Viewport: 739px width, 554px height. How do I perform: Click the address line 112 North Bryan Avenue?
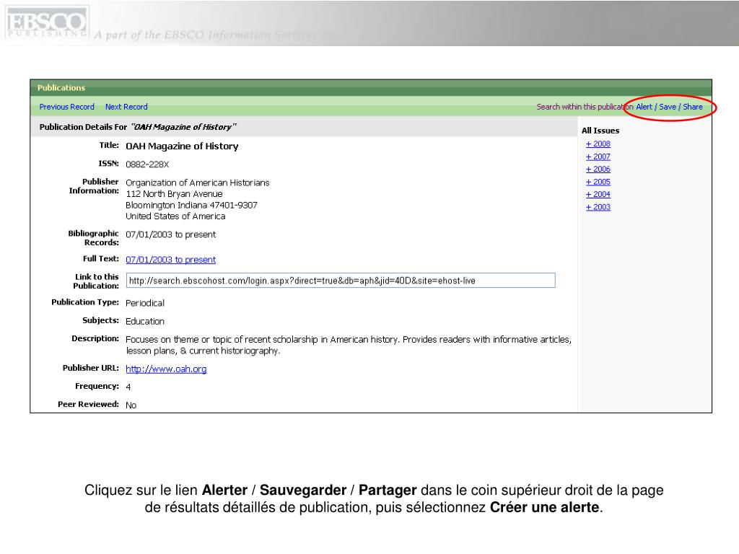(174, 194)
